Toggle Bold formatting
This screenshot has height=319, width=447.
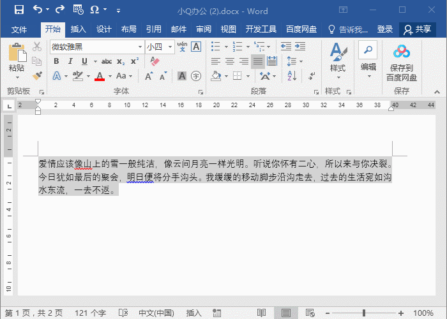click(x=56, y=61)
